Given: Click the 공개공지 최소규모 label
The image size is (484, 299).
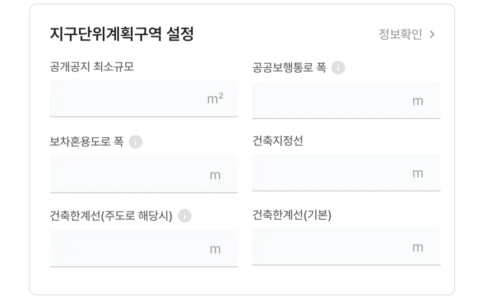Looking at the screenshot, I should (x=92, y=66).
